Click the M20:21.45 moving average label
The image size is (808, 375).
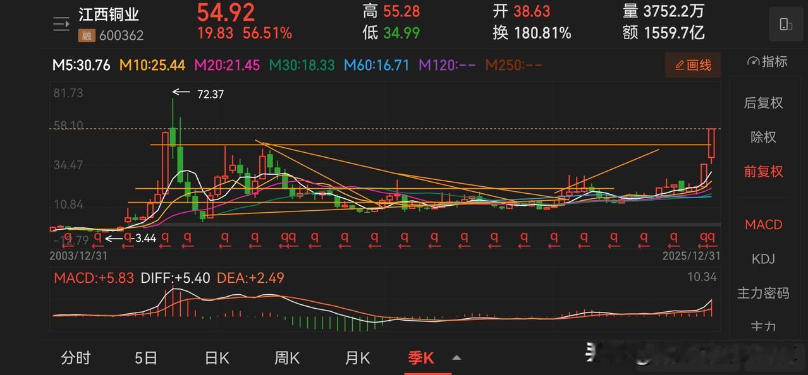[x=227, y=65]
